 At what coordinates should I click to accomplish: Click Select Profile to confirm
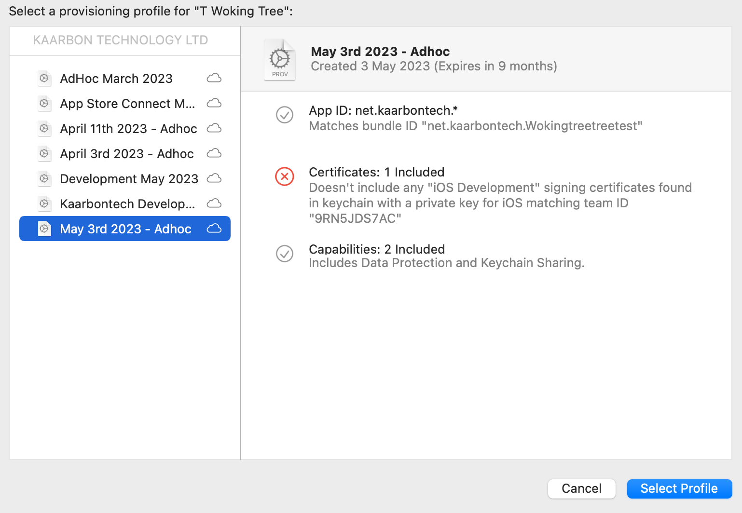(x=679, y=488)
